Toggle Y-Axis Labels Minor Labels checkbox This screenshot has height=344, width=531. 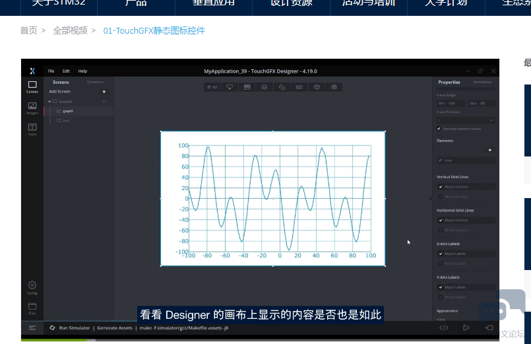pos(441,297)
